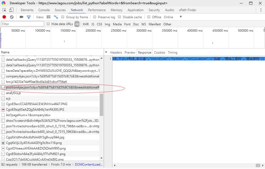The image size is (265, 169).
Task: Click the DOMContentLoad... link in status bar
Action: pyautogui.click(x=89, y=165)
